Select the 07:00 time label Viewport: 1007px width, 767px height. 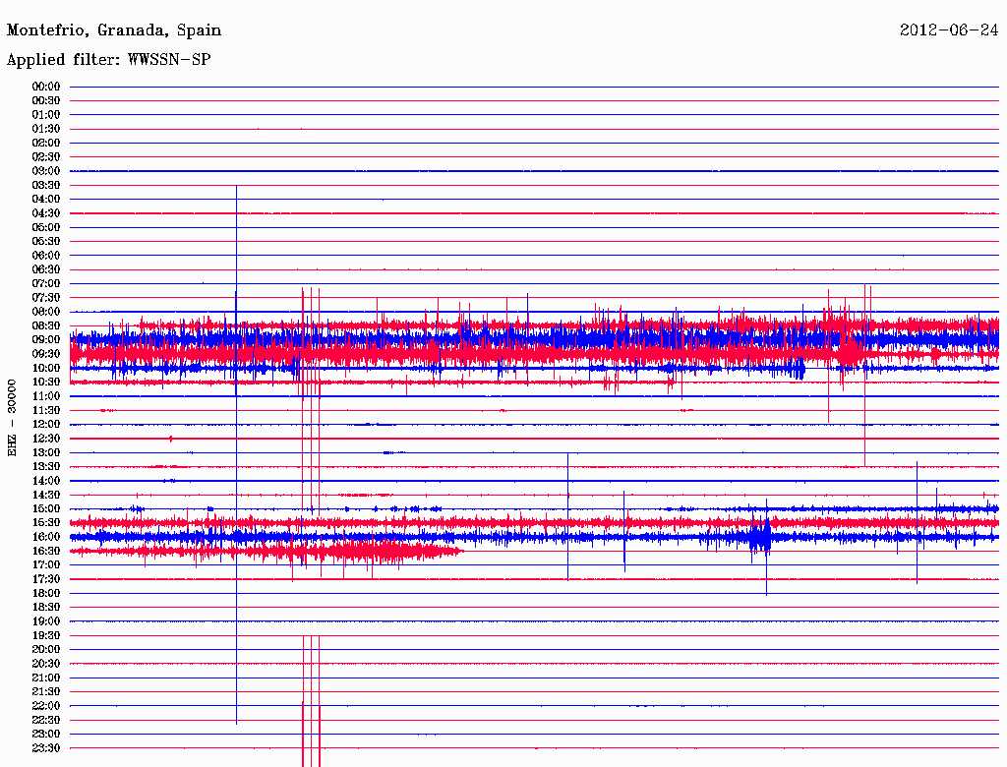[45, 283]
